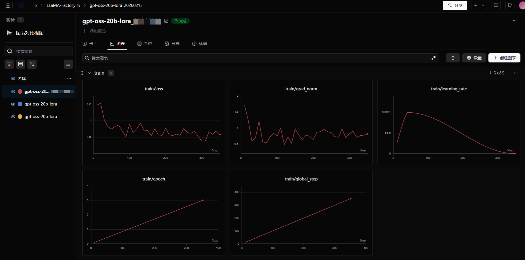The width and height of the screenshot is (525, 260).
Task: Open the experiment filter icon
Action: [9, 64]
